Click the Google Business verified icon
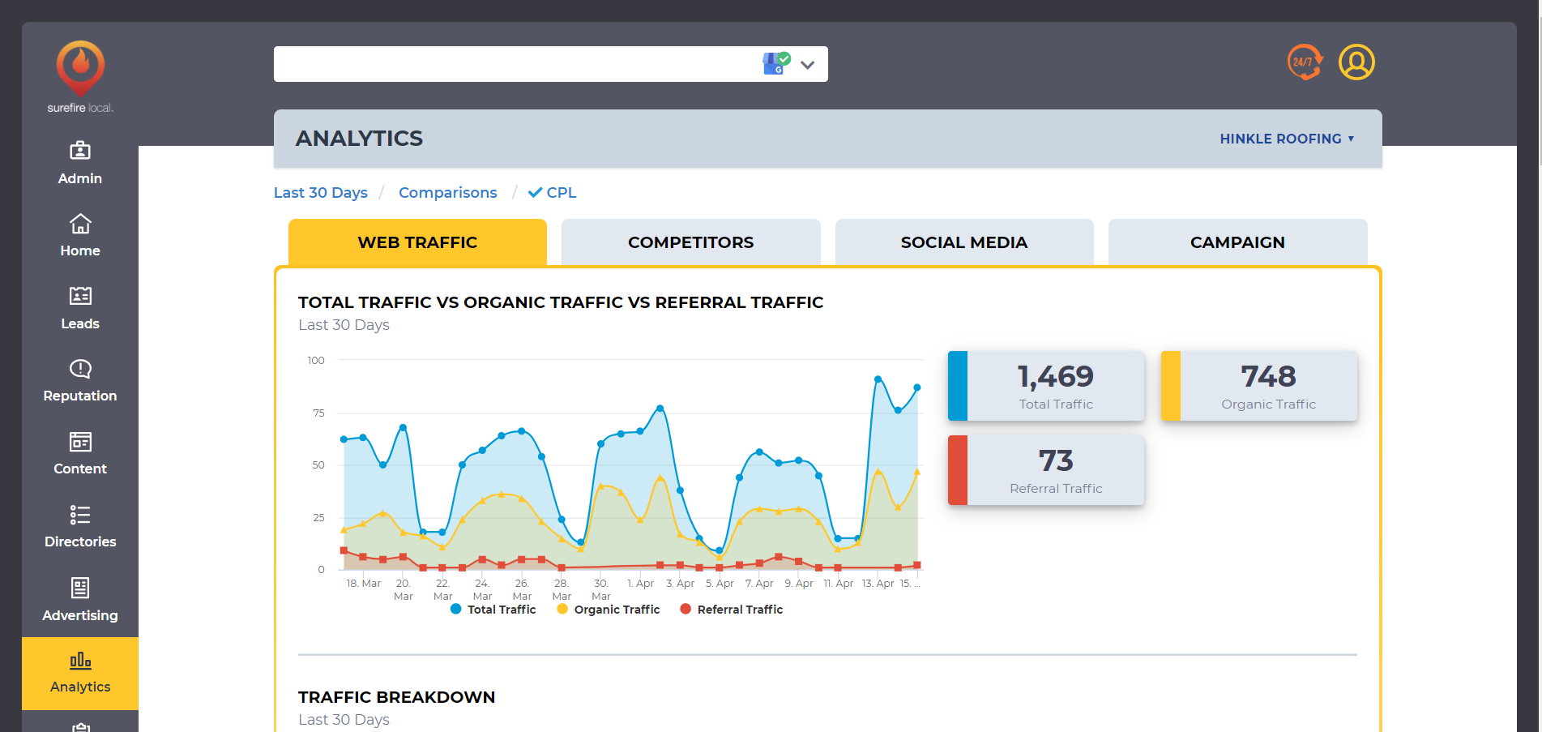 click(776, 63)
